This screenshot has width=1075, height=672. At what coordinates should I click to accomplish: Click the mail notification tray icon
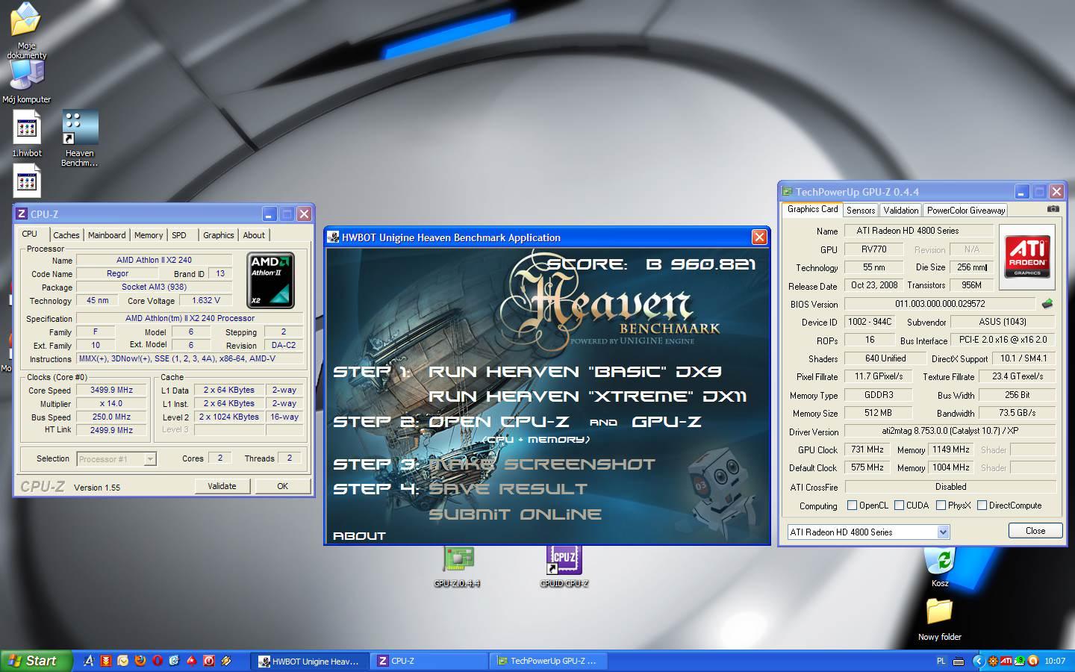pyautogui.click(x=1020, y=661)
